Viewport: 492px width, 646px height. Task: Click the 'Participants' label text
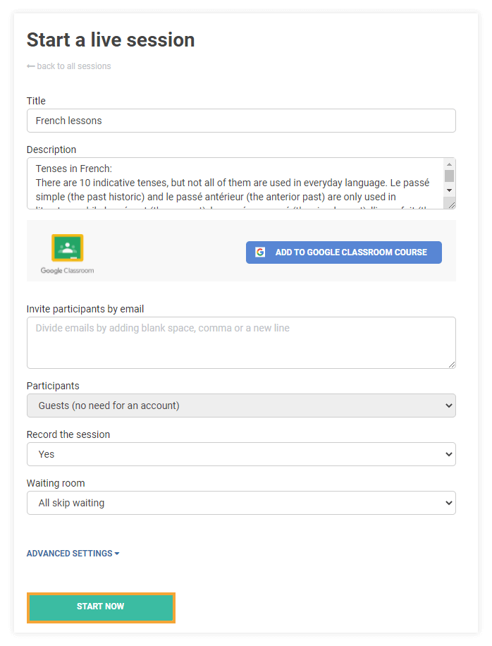pyautogui.click(x=53, y=386)
